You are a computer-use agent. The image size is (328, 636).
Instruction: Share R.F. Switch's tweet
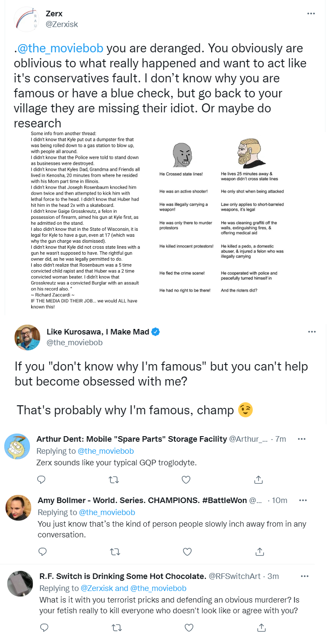(261, 628)
